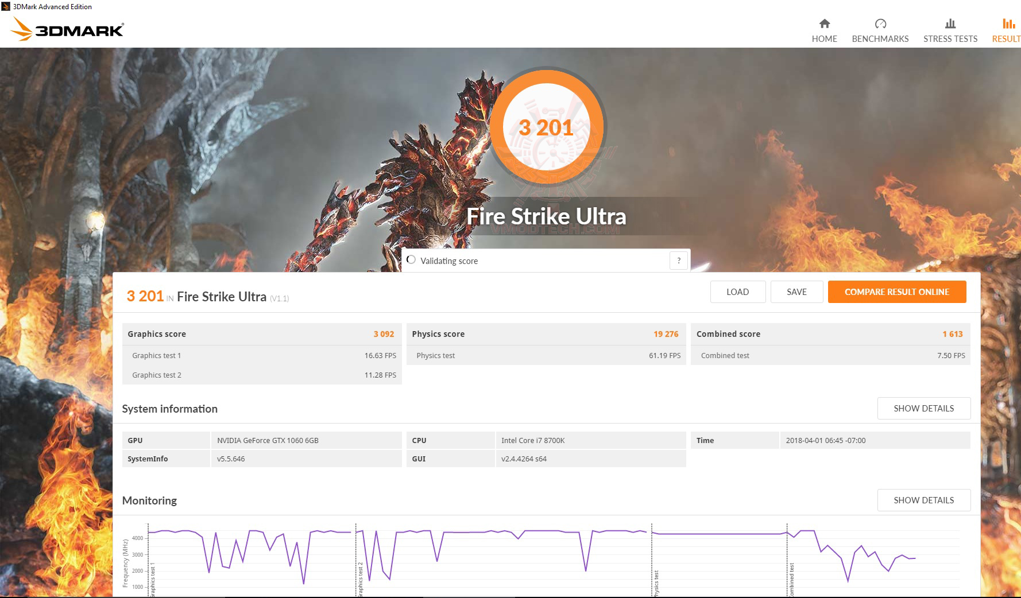Click the GPU entry NVIDIA GeForce GTX 1060

point(267,440)
